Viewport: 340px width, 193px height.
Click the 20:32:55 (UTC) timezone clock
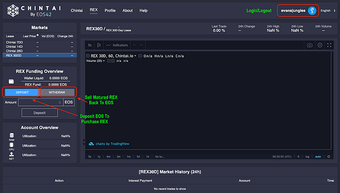pos(282,156)
